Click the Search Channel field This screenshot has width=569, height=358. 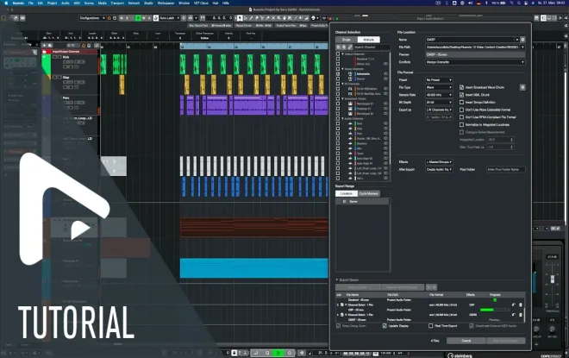click(x=372, y=47)
